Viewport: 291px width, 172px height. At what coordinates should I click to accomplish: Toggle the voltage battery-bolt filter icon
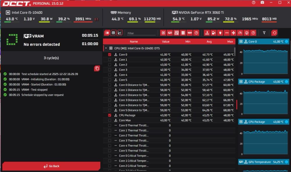click(x=214, y=33)
